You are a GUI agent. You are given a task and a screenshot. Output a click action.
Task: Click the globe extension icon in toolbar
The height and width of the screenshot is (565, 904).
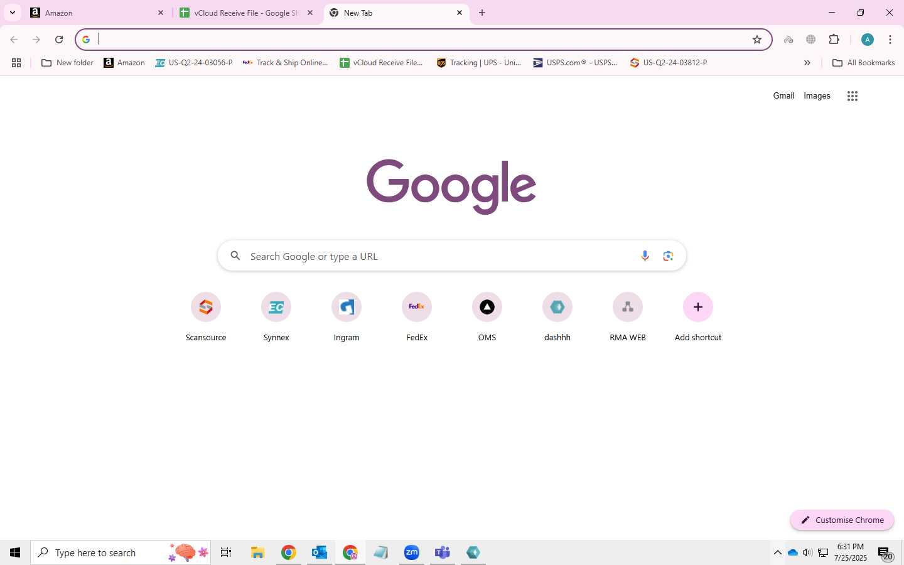point(811,40)
